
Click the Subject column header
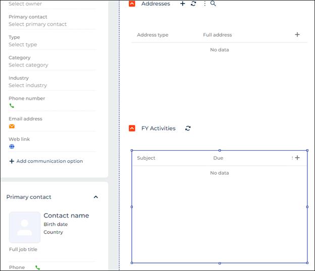point(146,158)
